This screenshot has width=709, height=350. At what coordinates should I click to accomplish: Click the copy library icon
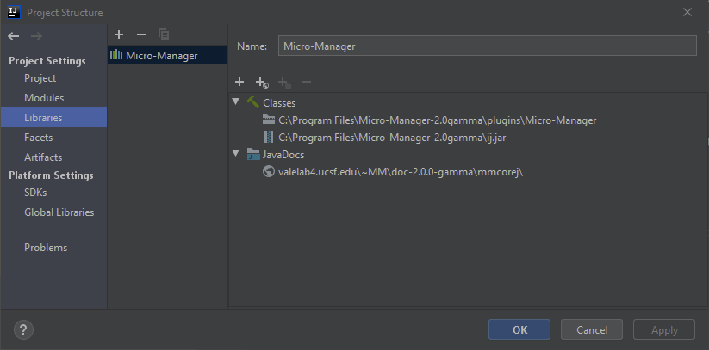click(163, 34)
